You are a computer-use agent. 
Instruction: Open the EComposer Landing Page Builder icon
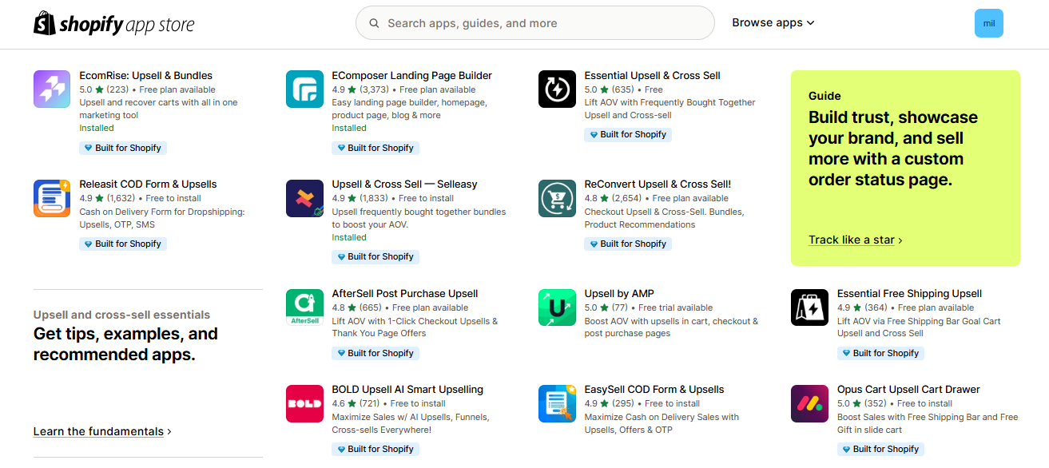tap(305, 89)
